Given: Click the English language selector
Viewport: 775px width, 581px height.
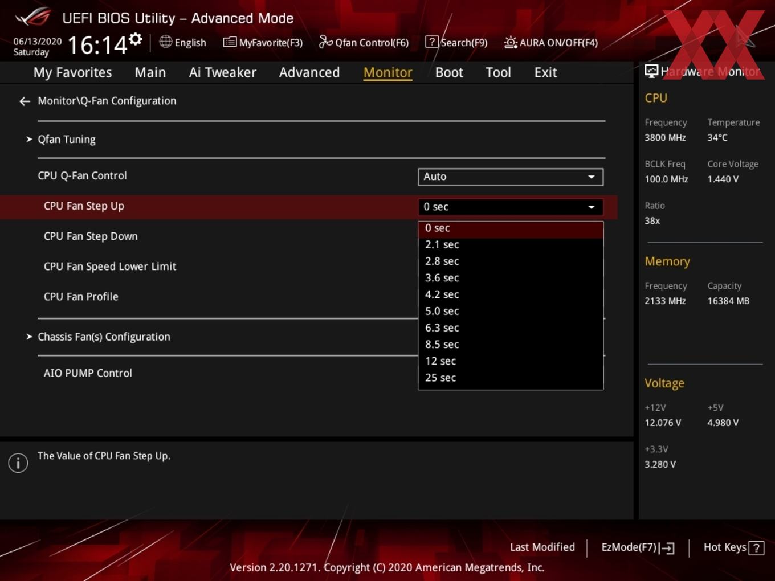Looking at the screenshot, I should click(182, 43).
